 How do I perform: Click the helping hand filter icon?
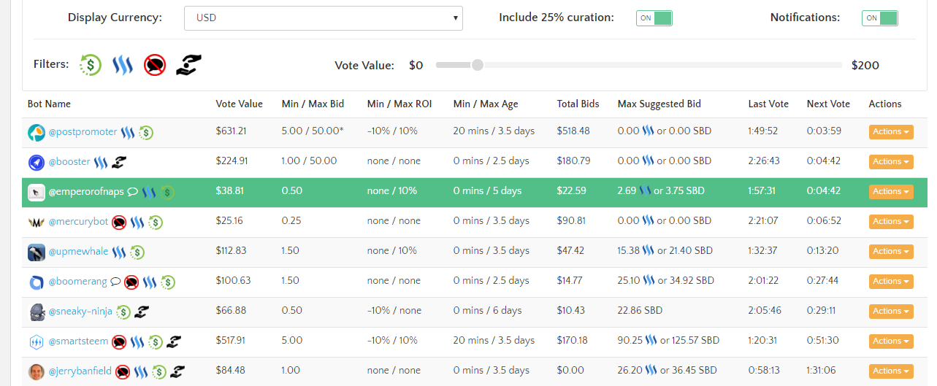pyautogui.click(x=188, y=65)
